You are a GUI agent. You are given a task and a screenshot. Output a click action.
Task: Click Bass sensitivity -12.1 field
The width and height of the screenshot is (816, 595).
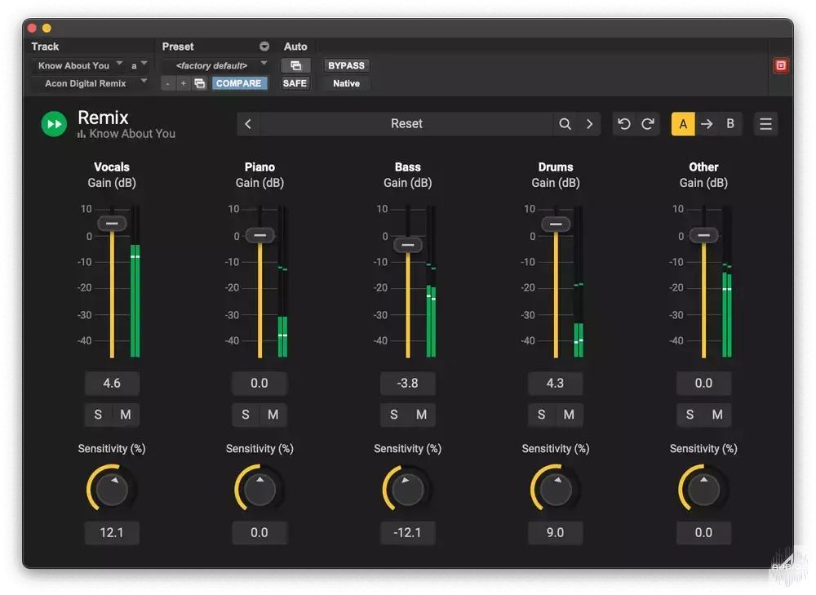408,532
